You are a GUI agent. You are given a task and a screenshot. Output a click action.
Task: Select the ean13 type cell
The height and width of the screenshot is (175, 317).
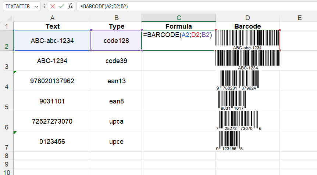[117, 81]
